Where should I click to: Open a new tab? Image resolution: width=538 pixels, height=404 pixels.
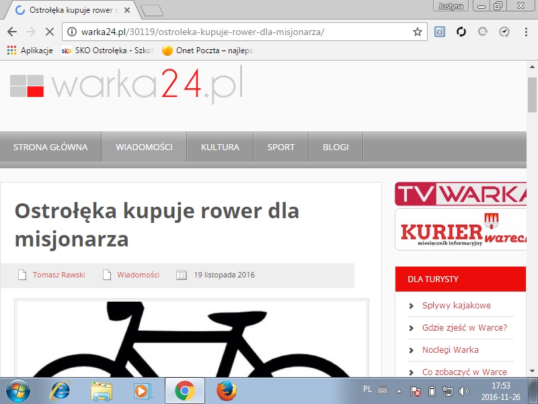click(x=152, y=11)
